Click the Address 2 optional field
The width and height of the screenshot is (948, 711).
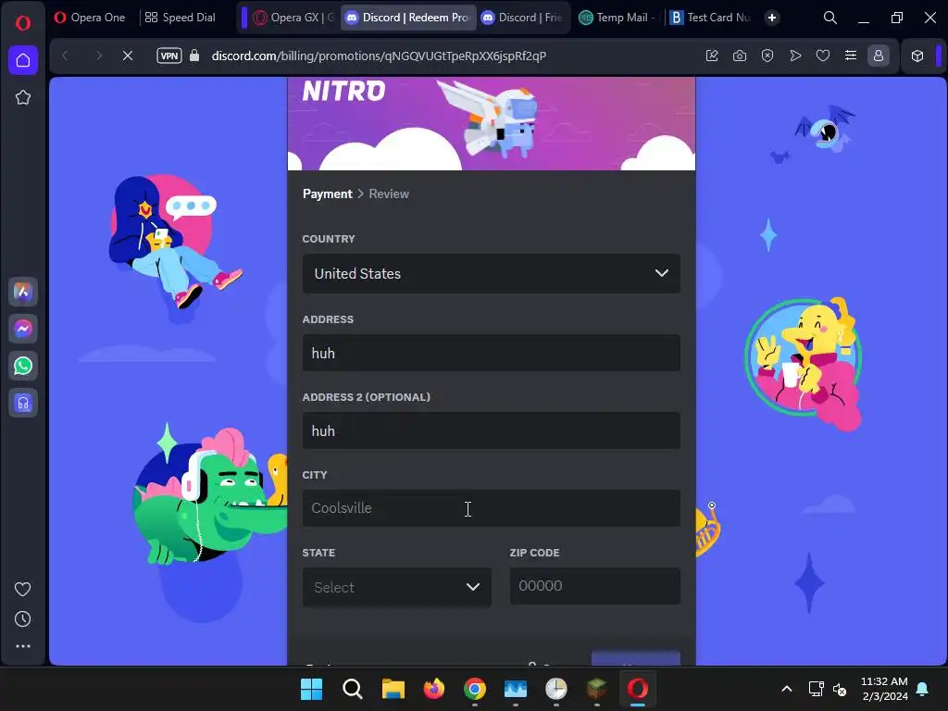[x=491, y=430]
